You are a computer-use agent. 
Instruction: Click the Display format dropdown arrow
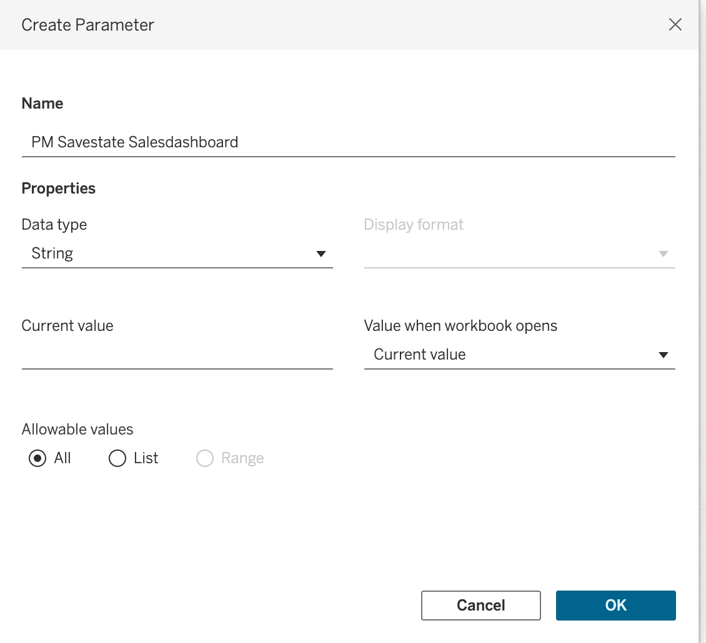664,254
